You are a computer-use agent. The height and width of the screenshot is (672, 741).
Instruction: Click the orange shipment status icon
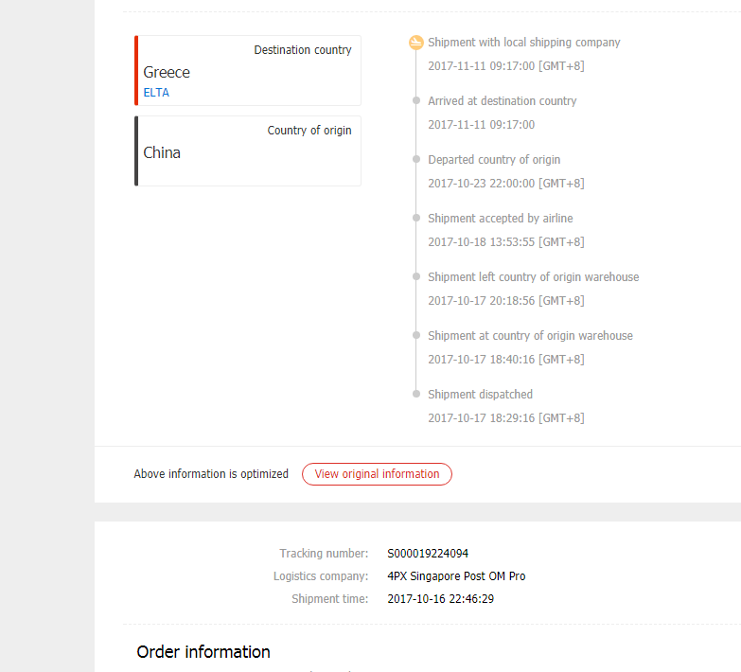click(415, 43)
